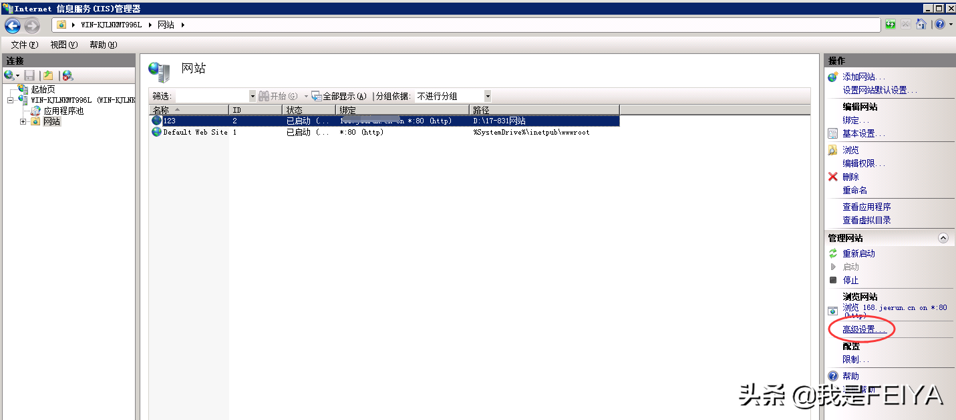Viewport: 956px width, 420px height.
Task: Select the Default Web Site row
Action: point(384,132)
